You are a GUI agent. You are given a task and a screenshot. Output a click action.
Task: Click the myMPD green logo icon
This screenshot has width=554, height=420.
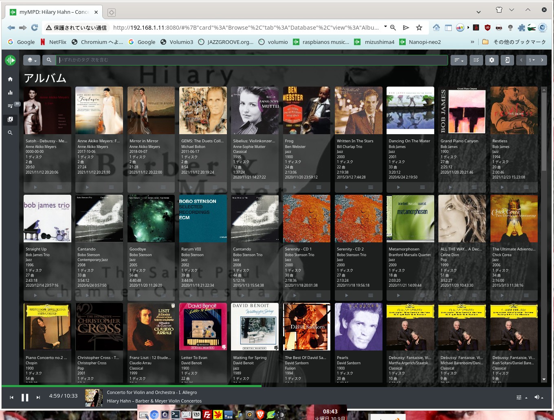coord(10,60)
